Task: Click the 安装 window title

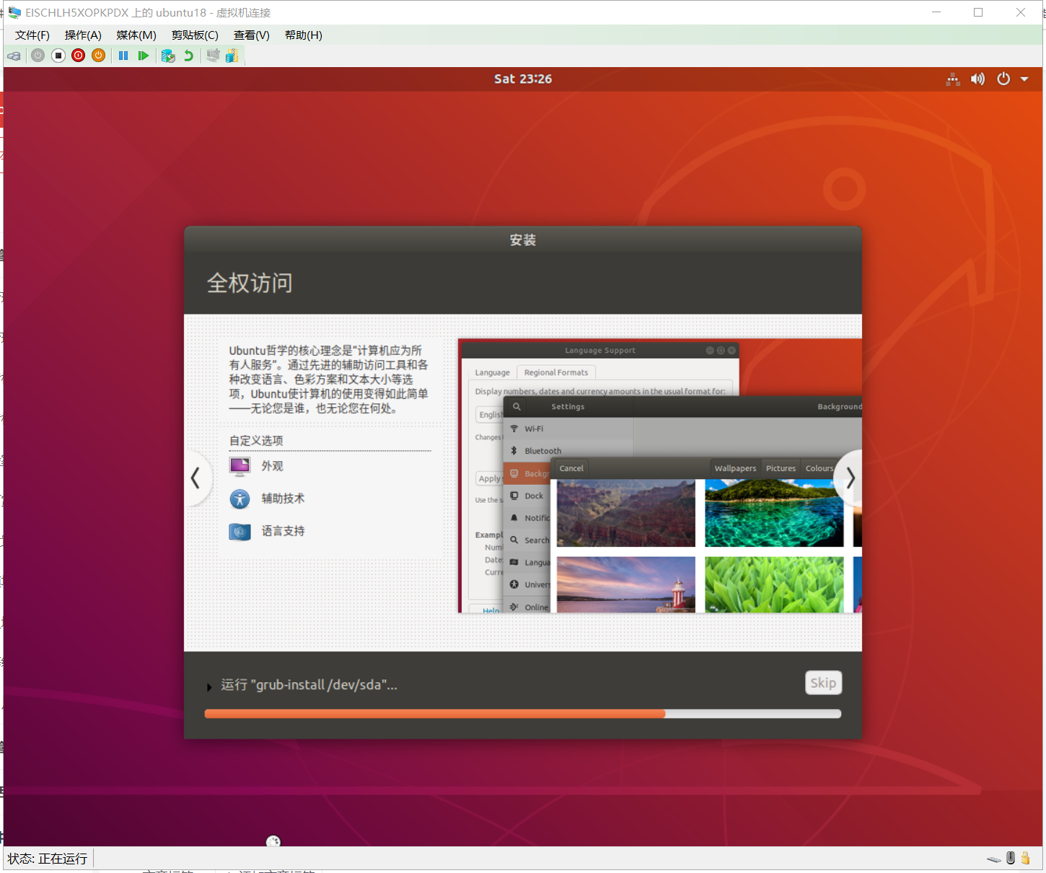Action: click(x=523, y=240)
